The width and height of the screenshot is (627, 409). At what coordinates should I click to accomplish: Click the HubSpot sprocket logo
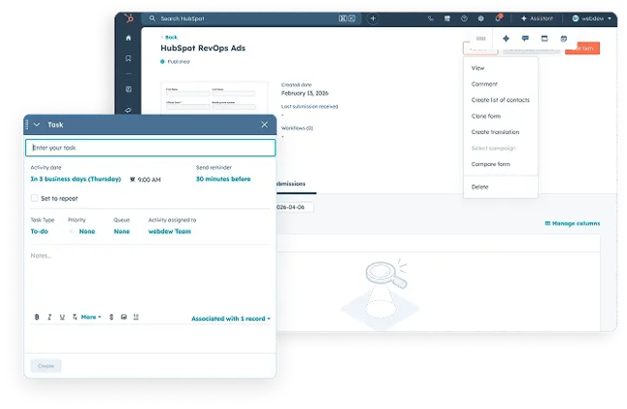(x=129, y=18)
